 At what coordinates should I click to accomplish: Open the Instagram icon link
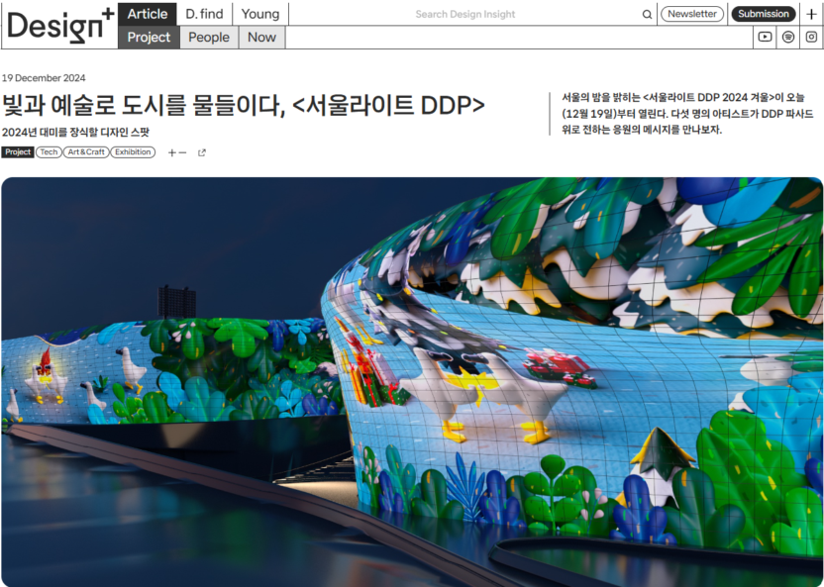click(x=812, y=38)
